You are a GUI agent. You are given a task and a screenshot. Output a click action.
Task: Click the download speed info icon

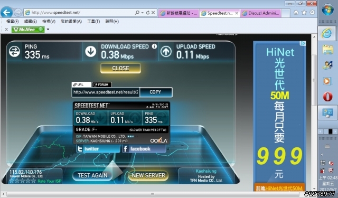(x=154, y=46)
